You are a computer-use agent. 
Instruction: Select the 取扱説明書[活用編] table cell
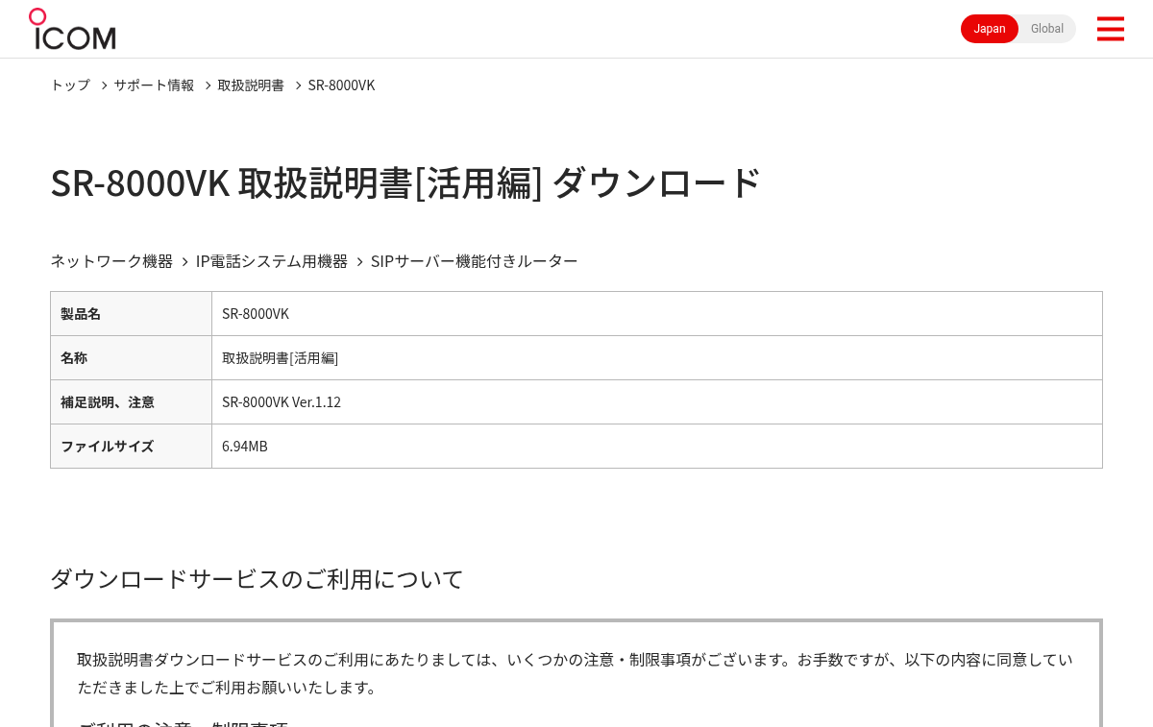tap(657, 358)
